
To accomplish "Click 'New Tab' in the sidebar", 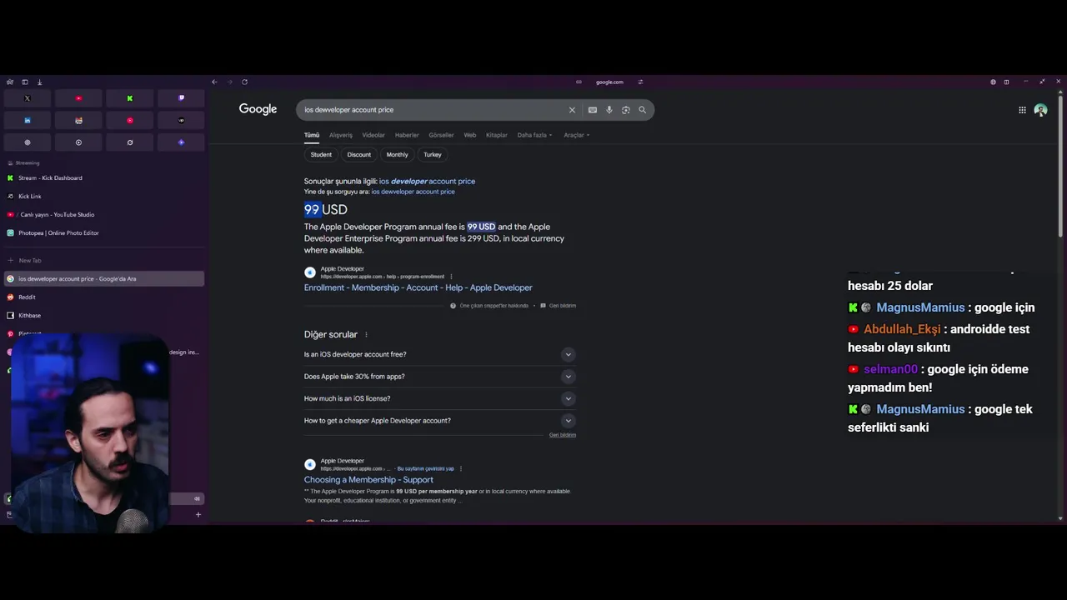I will point(104,261).
